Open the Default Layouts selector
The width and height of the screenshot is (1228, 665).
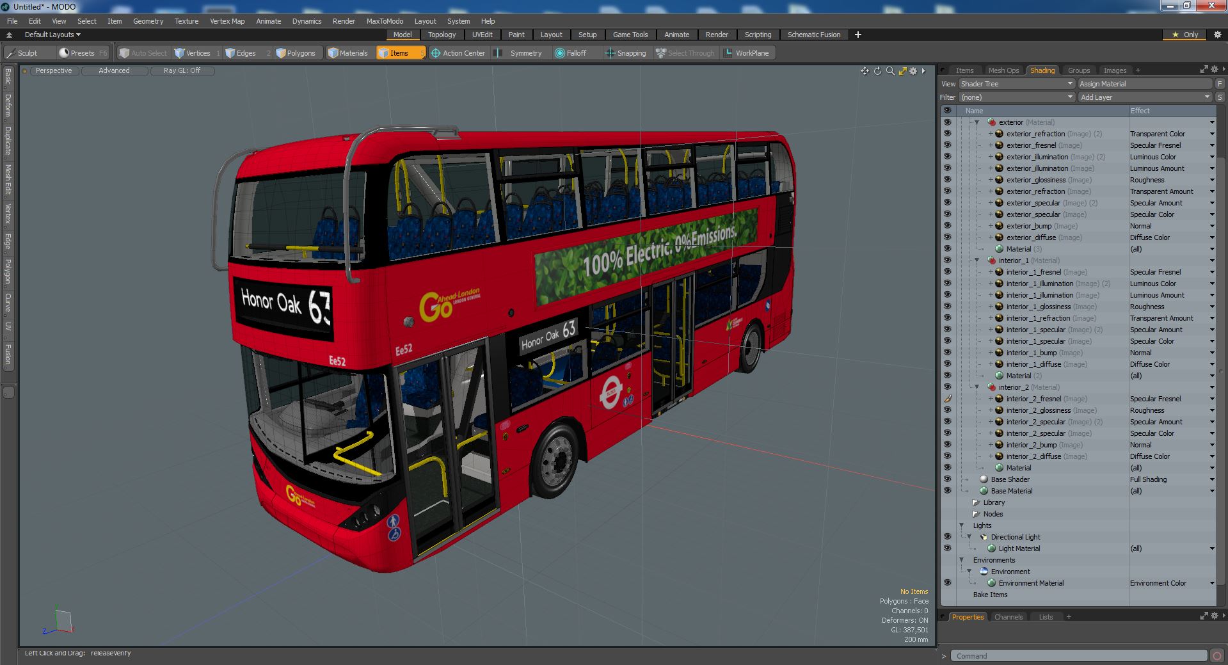tap(52, 35)
